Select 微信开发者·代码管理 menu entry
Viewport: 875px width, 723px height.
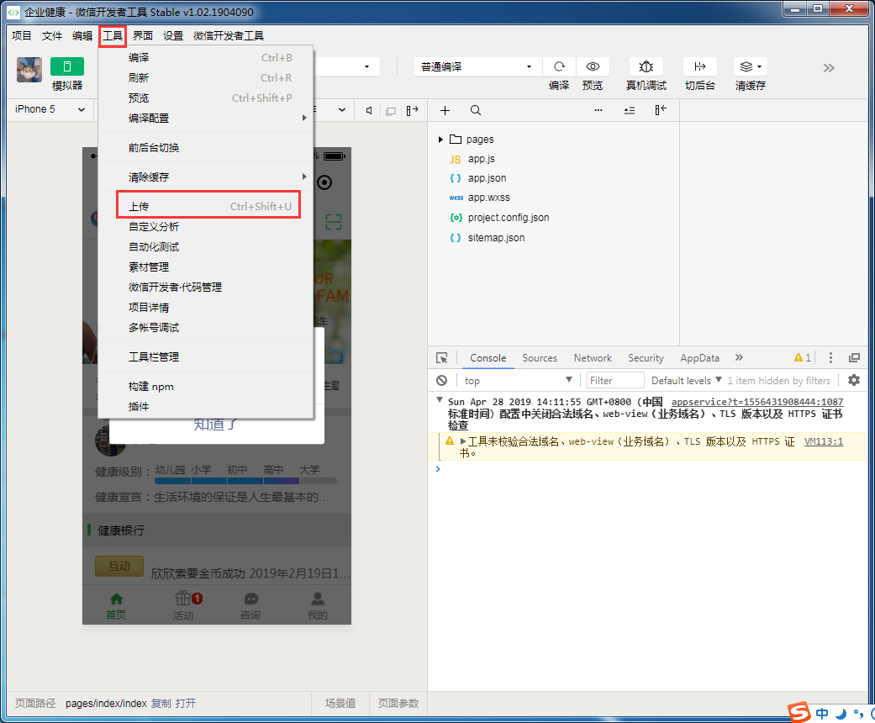[205, 287]
